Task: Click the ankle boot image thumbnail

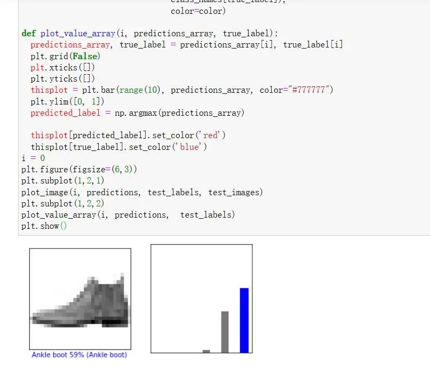Action: click(x=80, y=299)
